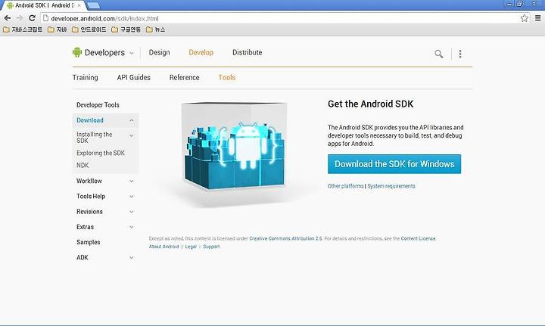
Task: Open Exploring the SDK sidebar item
Action: click(x=101, y=153)
